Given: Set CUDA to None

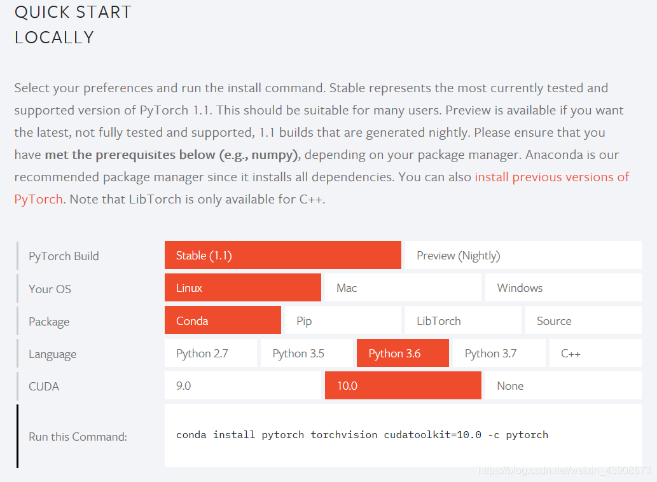Looking at the screenshot, I should pos(563,385).
